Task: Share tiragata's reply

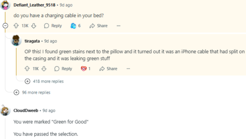Action: pos(108,69)
